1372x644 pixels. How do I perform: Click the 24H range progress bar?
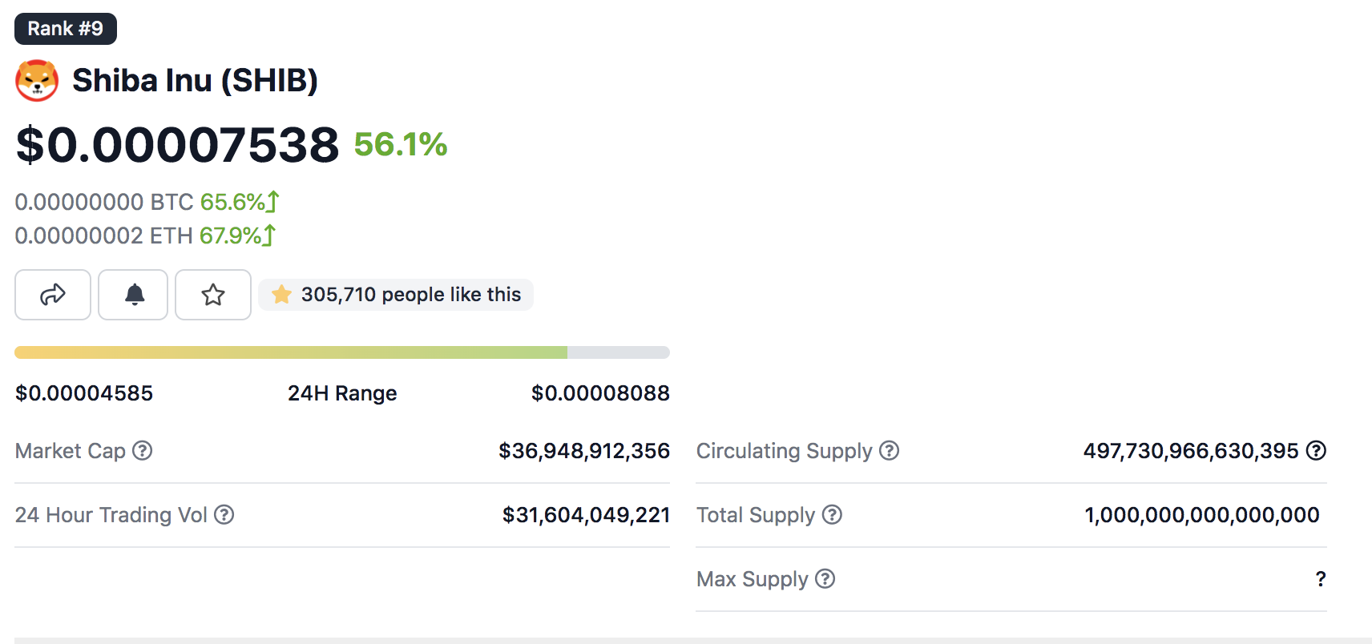342,352
